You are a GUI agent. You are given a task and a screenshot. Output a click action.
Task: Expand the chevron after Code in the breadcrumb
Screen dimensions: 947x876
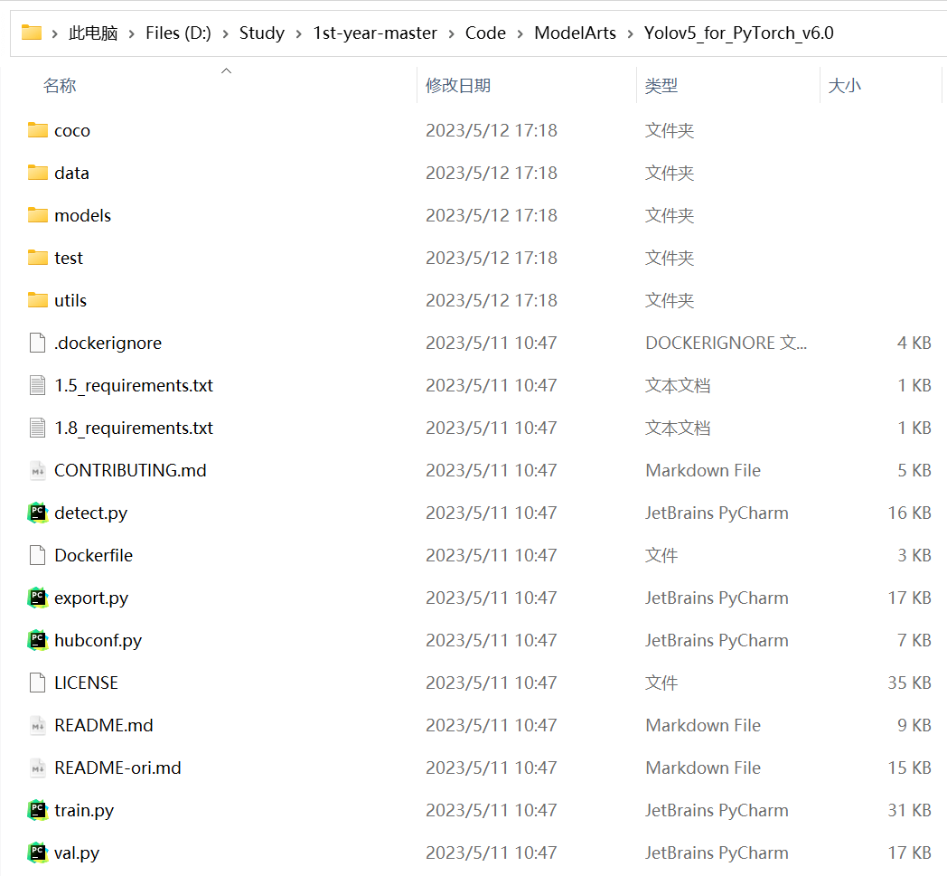pos(520,33)
